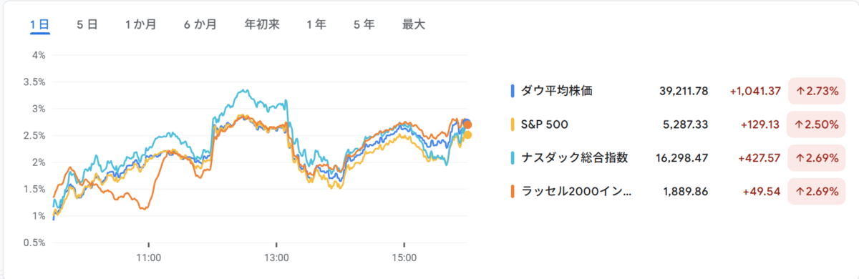
Task: Click the cyan Nasdaq color marker
Action: 513,158
